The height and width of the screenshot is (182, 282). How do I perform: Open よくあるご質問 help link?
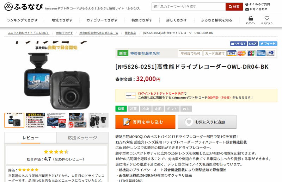tap(258, 4)
